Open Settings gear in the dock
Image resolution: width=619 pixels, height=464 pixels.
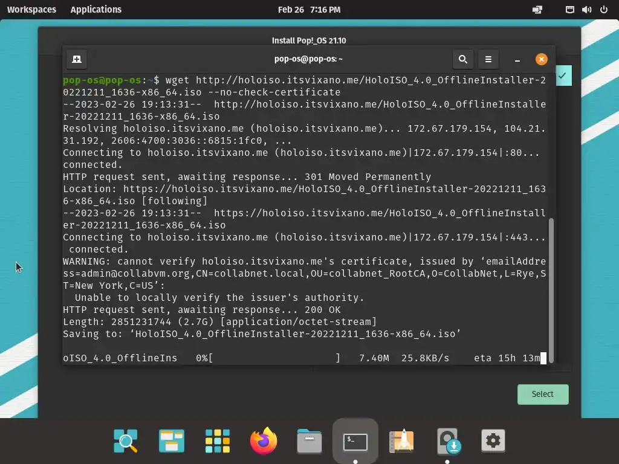pos(493,440)
